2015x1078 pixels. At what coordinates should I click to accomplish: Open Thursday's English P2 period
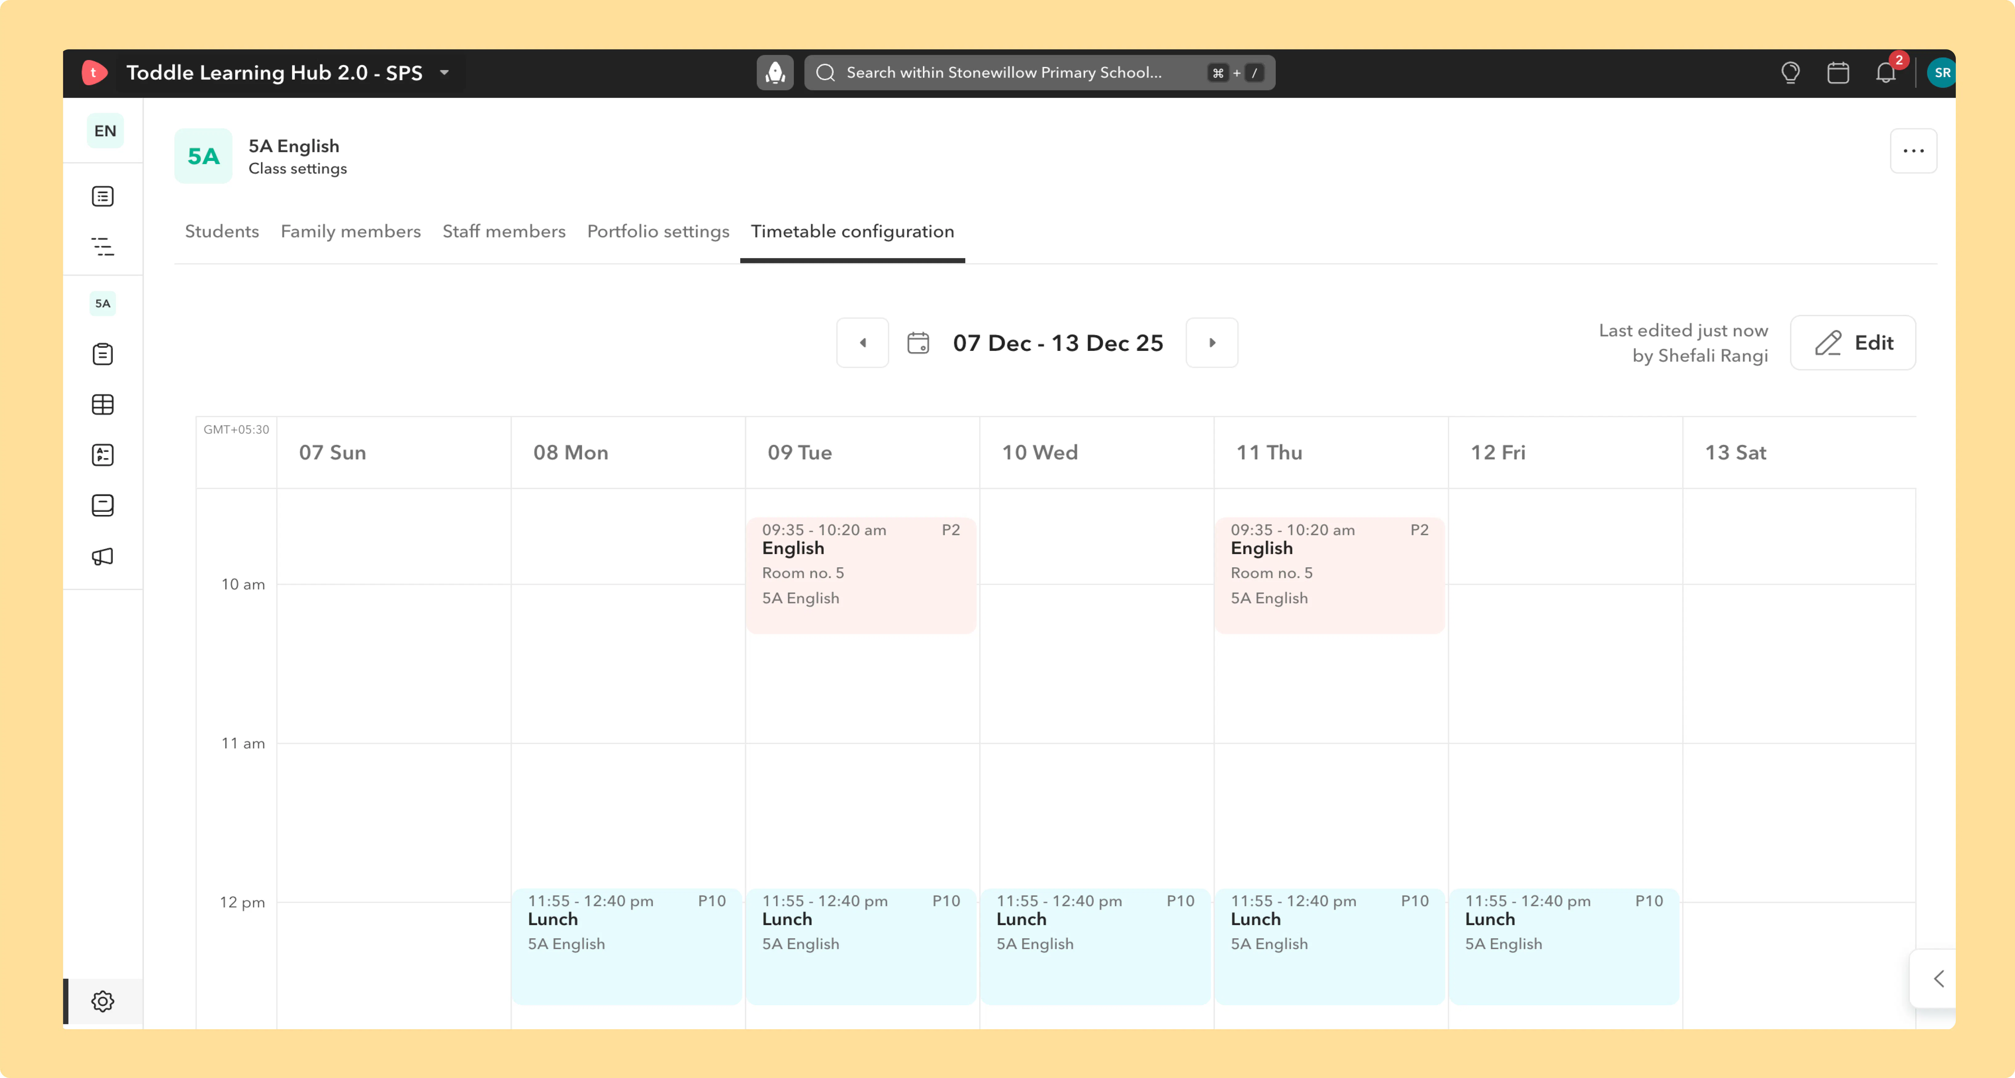click(1329, 575)
